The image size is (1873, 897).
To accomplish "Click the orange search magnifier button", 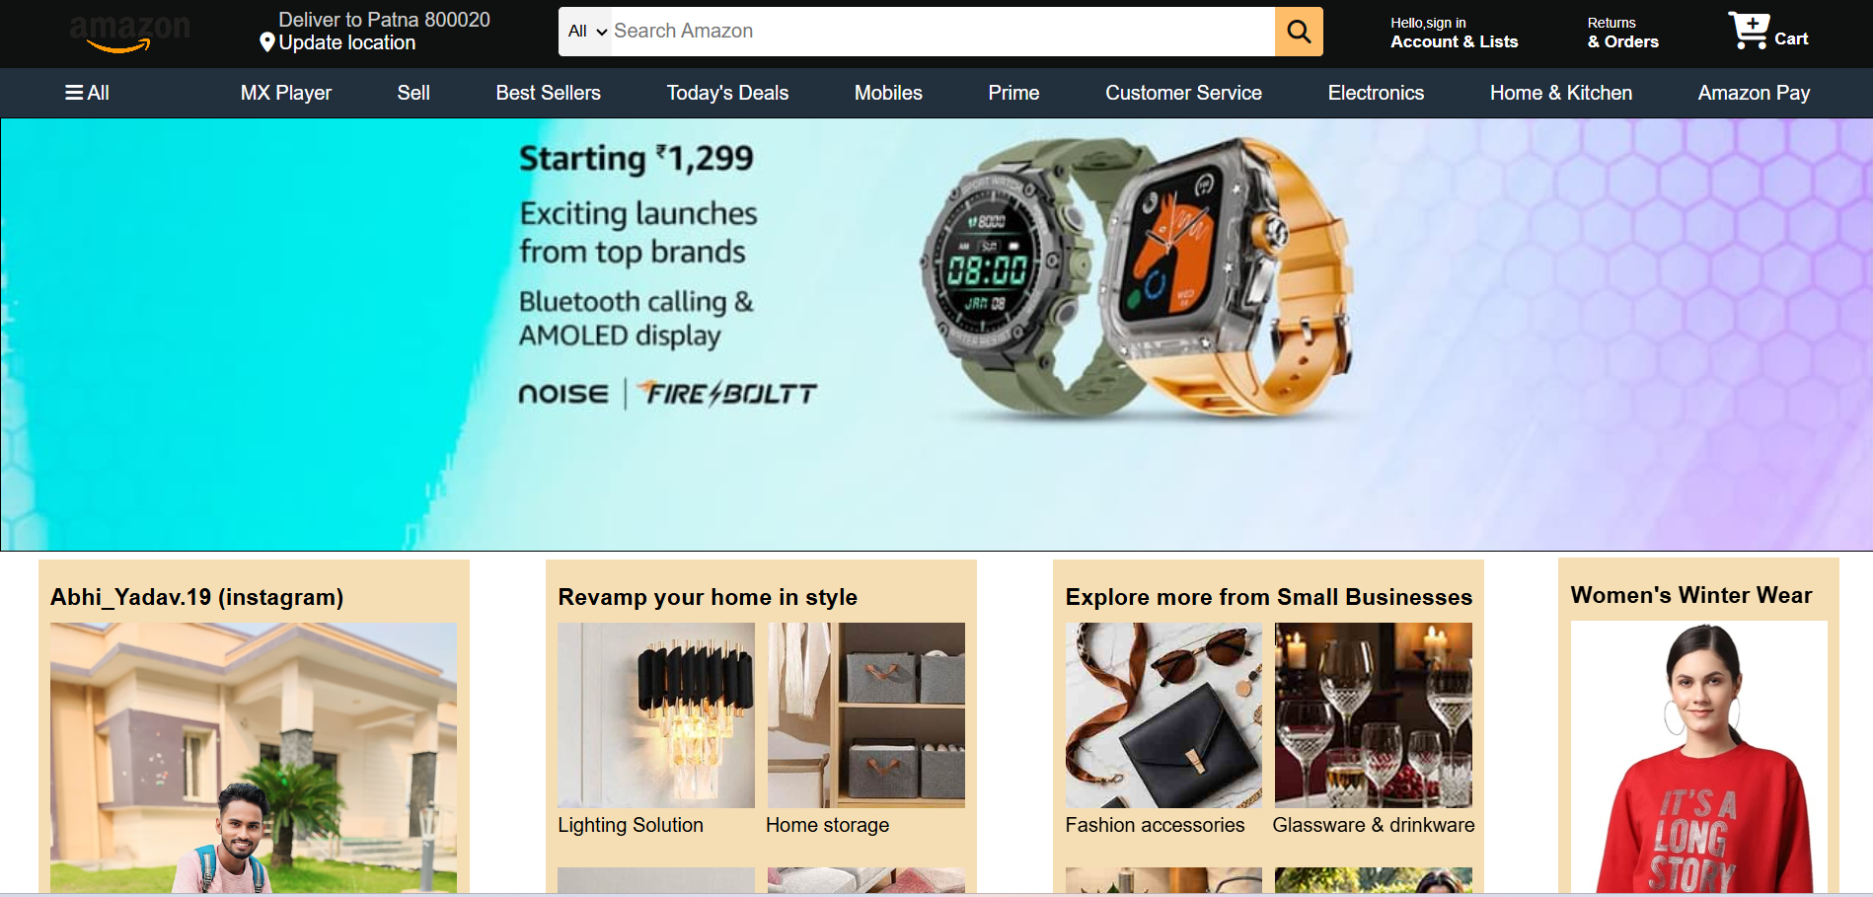I will pos(1299,32).
